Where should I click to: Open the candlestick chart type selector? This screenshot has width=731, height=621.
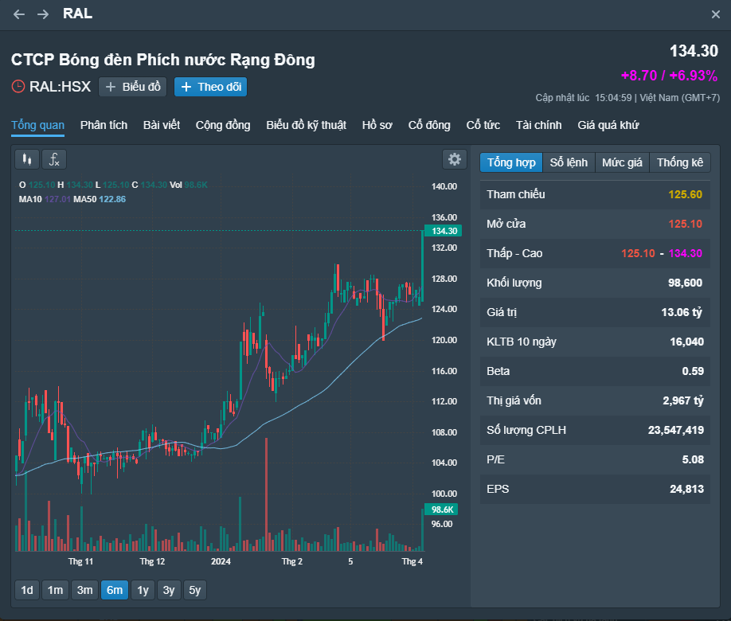coord(27,159)
